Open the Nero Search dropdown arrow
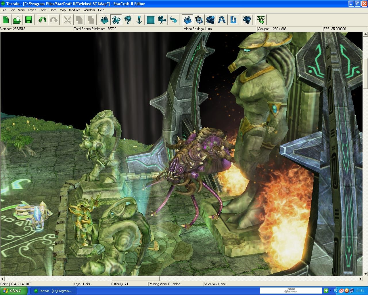368x295 pixels. tap(331, 291)
